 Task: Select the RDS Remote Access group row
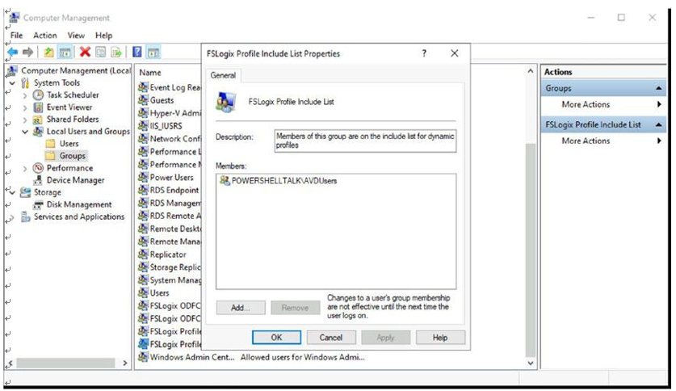pos(169,216)
